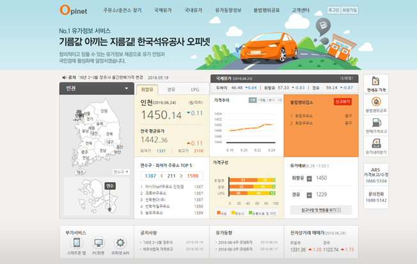Select 경북 on the Korea map
Image resolution: width=417 pixels, height=264 pixels.
coord(109,134)
